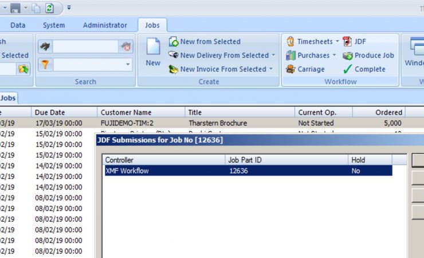This screenshot has height=258, width=424.
Task: Expand the Purchases dropdown
Action: (x=334, y=56)
